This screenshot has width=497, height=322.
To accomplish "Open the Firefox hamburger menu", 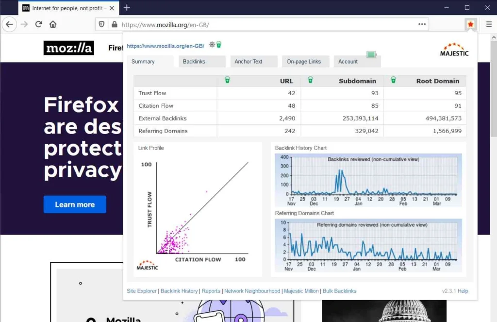I will pyautogui.click(x=489, y=24).
